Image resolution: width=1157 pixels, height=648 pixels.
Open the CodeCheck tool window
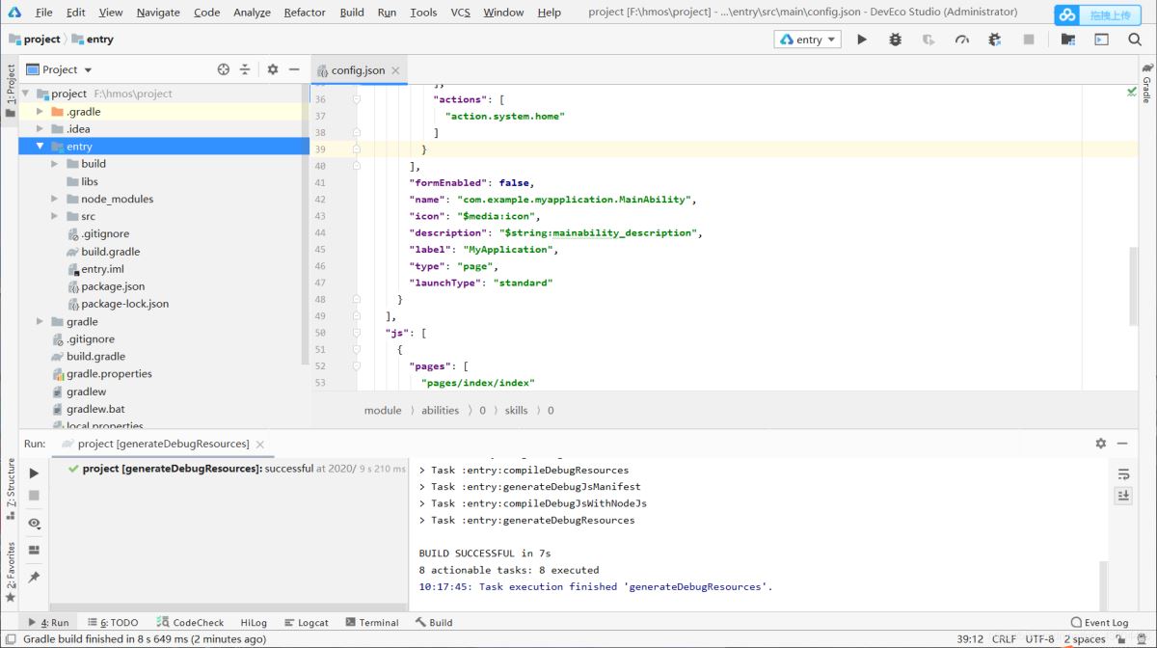(190, 623)
